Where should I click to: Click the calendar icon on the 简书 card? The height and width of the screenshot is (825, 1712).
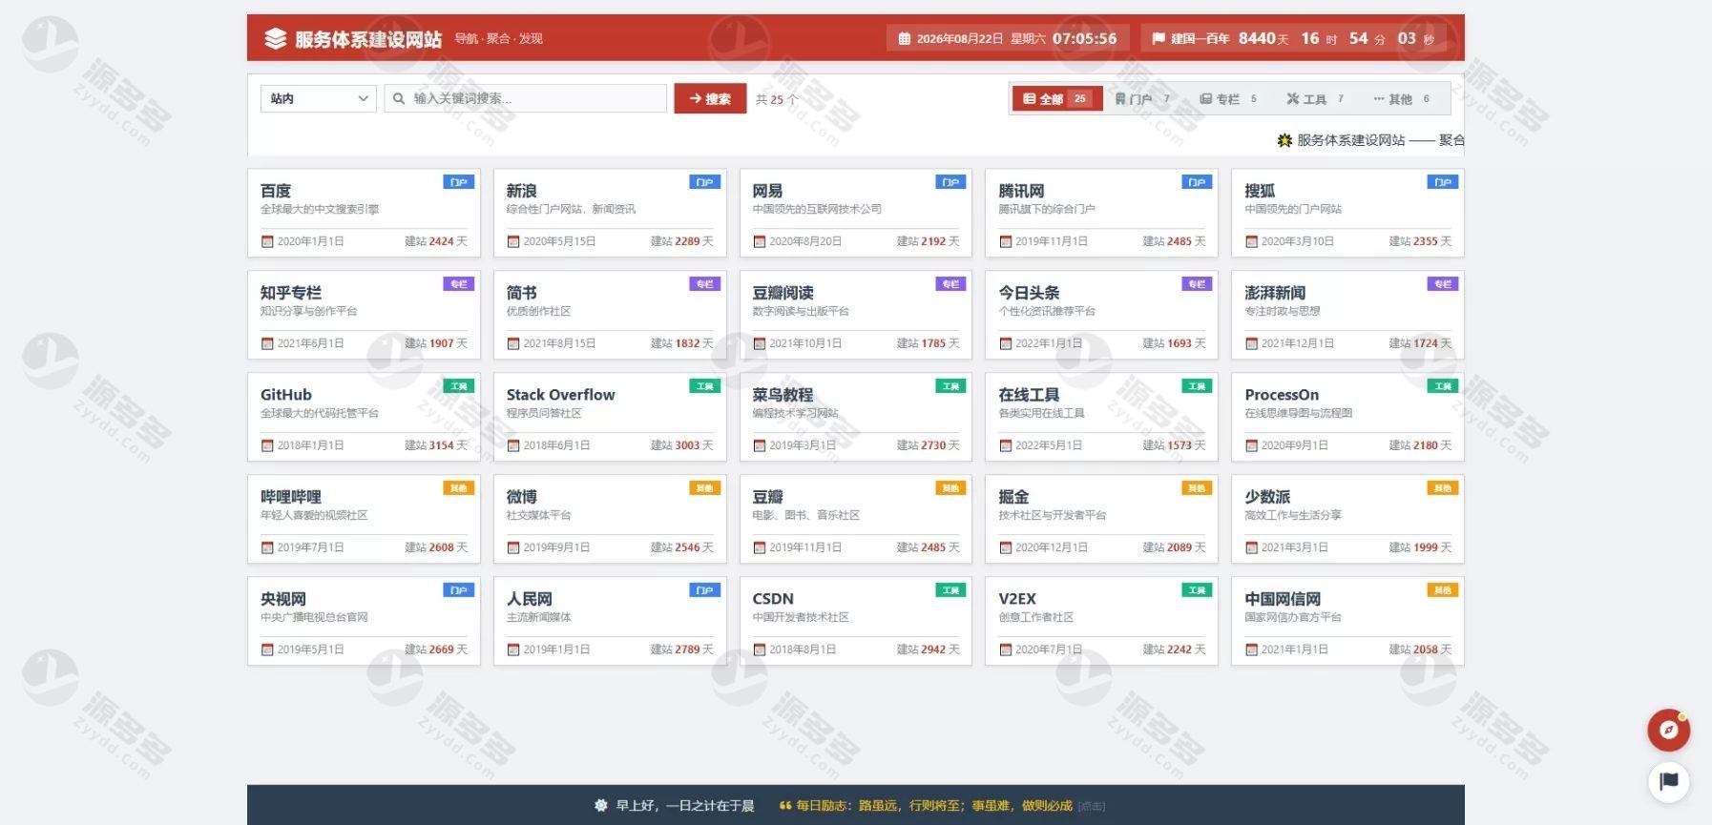click(x=513, y=344)
